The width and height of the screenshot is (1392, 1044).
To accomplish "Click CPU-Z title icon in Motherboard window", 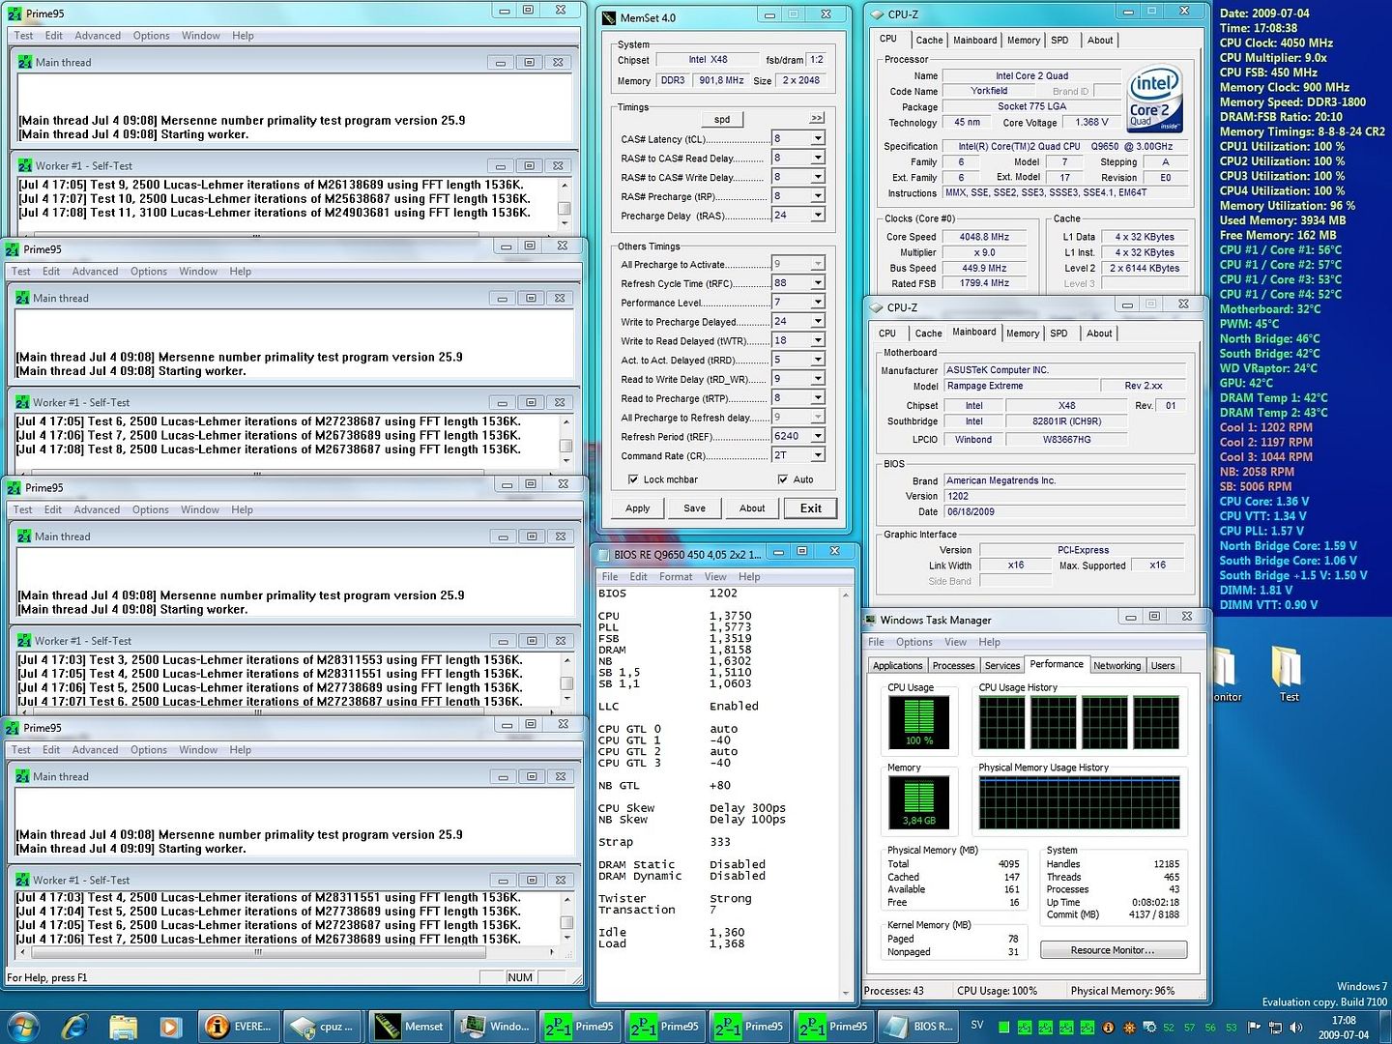I will pos(876,307).
